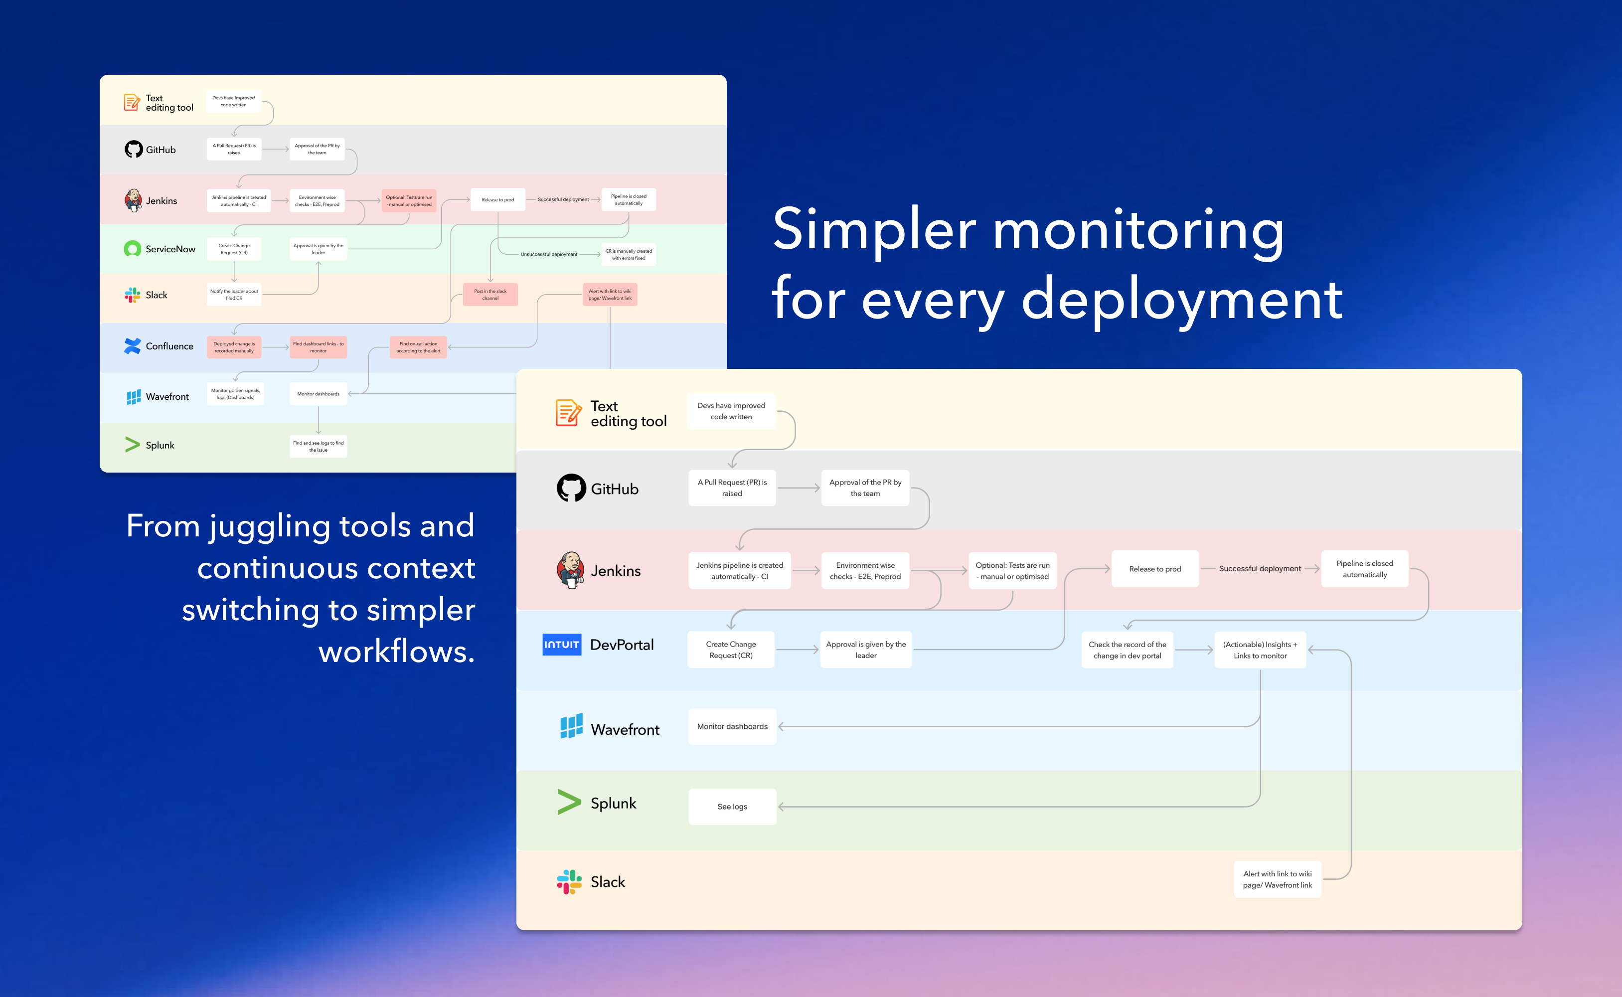Viewport: 1622px width, 997px height.
Task: Click the large GitHub octocat icon
Action: 571,488
